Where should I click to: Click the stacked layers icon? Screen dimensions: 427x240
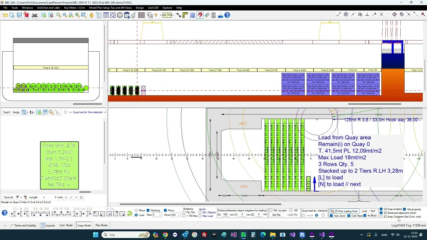tap(150, 15)
